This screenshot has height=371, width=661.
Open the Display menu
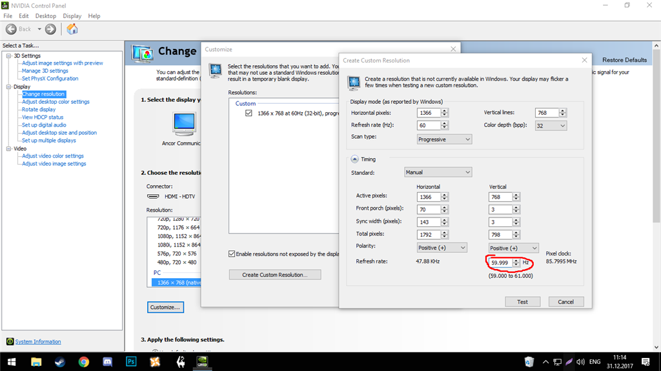[72, 15]
